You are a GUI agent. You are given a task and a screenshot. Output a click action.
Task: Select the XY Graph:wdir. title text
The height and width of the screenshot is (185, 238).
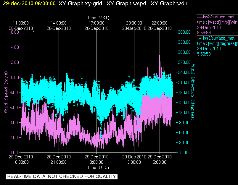pyautogui.click(x=170, y=3)
